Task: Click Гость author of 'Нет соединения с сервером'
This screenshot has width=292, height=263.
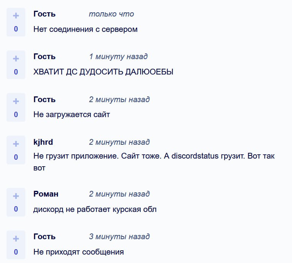Action: [44, 14]
